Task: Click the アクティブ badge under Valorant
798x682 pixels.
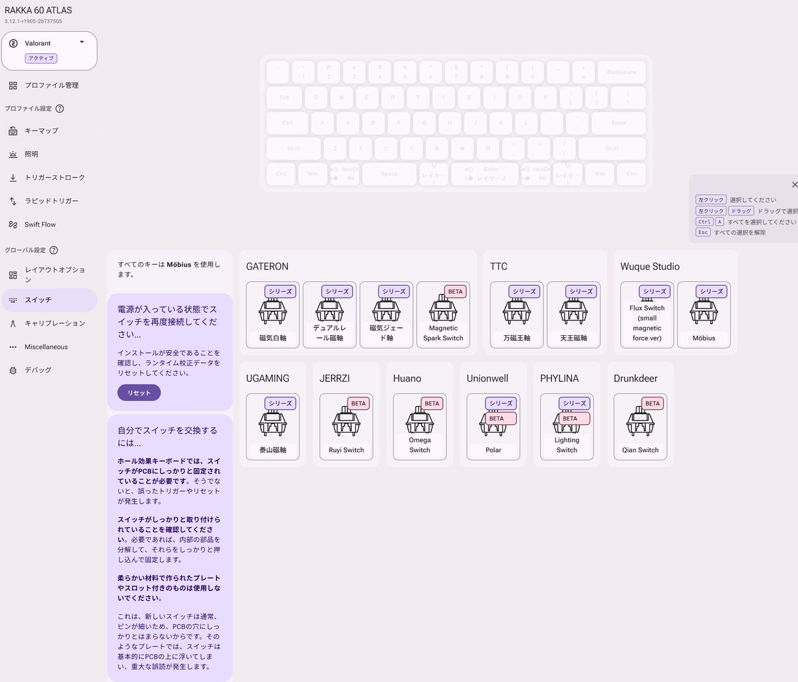Action: pyautogui.click(x=41, y=58)
